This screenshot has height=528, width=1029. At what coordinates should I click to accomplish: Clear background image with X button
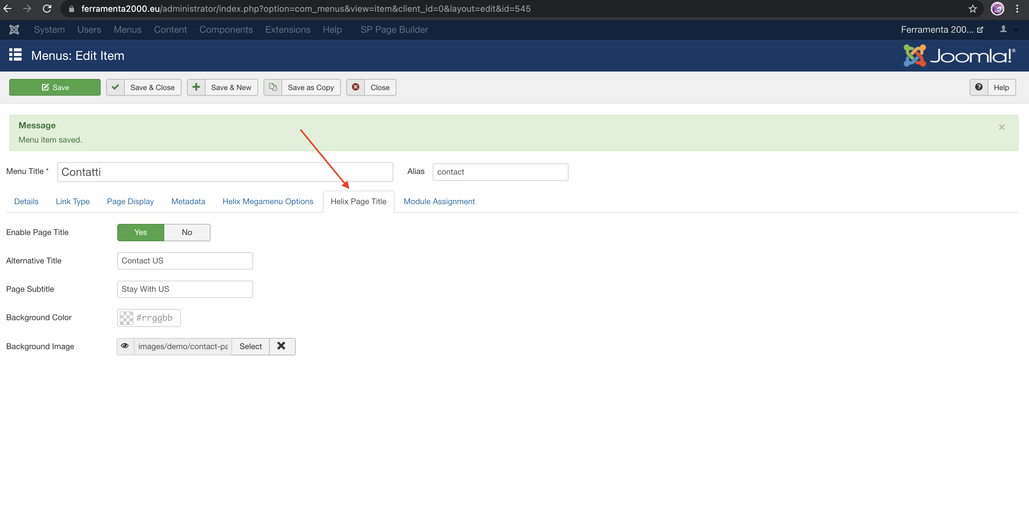click(281, 346)
